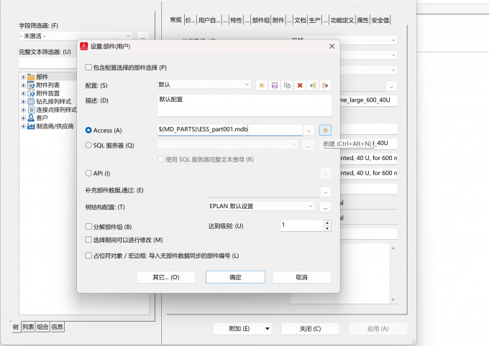
Task: Click the 客户 person icon in tree
Action: 31,118
